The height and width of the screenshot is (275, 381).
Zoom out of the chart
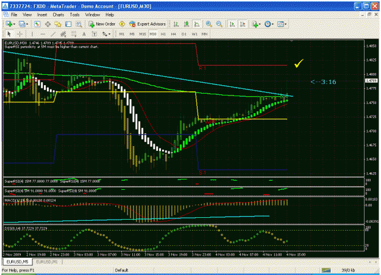[219, 24]
